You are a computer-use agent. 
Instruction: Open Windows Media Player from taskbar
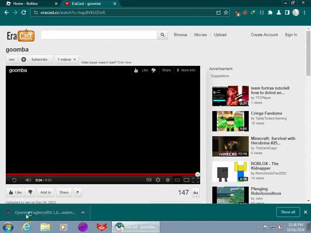click(63, 227)
